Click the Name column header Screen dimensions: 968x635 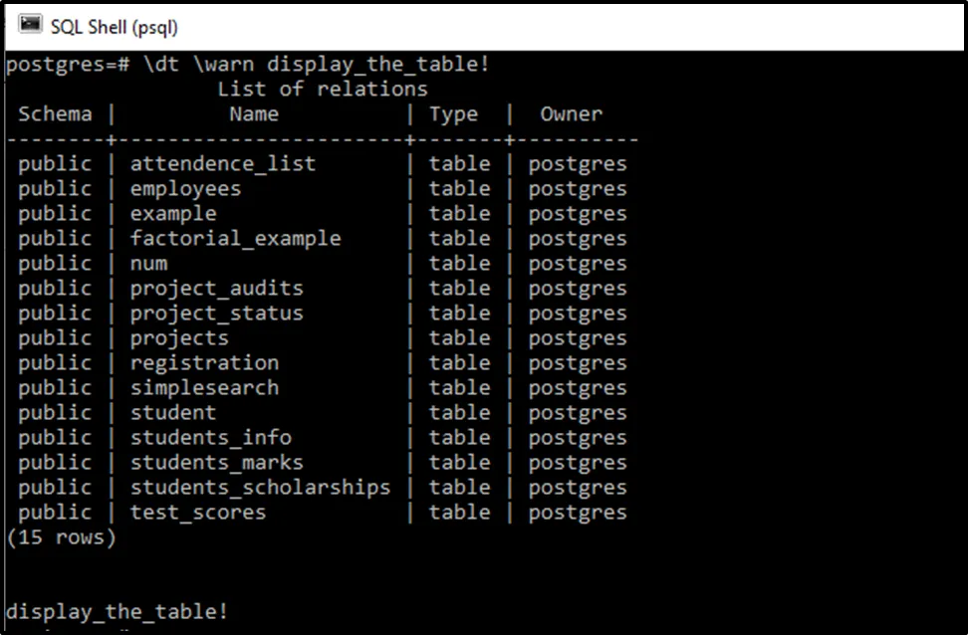(254, 114)
